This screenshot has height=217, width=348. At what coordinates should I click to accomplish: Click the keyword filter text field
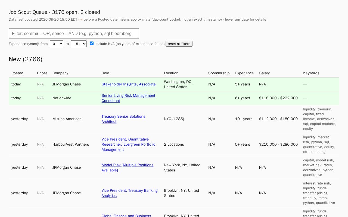pyautogui.click(x=74, y=34)
